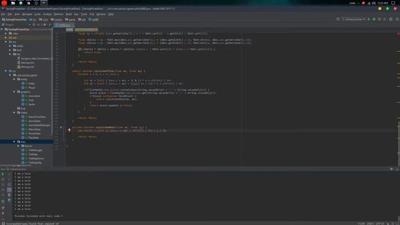400x225 pixels.
Task: Open the Edit menu
Action: tap(10, 14)
